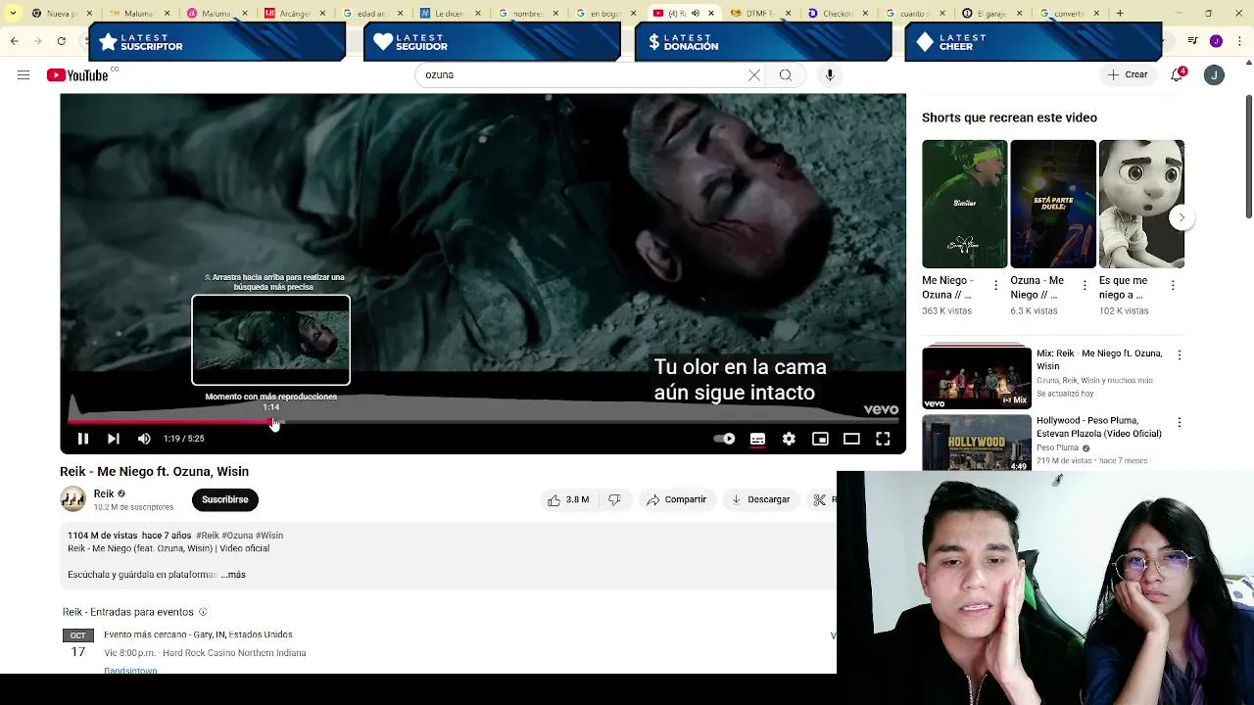Start voice search with the microphone

(830, 75)
